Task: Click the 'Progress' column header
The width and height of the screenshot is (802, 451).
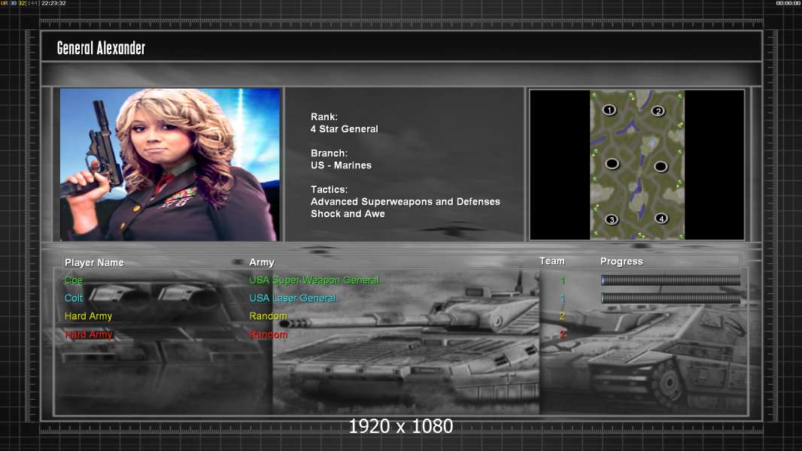Action: pos(621,262)
